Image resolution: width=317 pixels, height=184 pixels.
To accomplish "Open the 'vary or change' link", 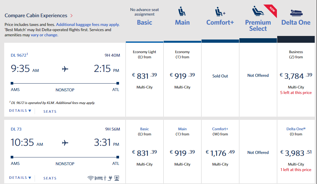I will 44,35.
